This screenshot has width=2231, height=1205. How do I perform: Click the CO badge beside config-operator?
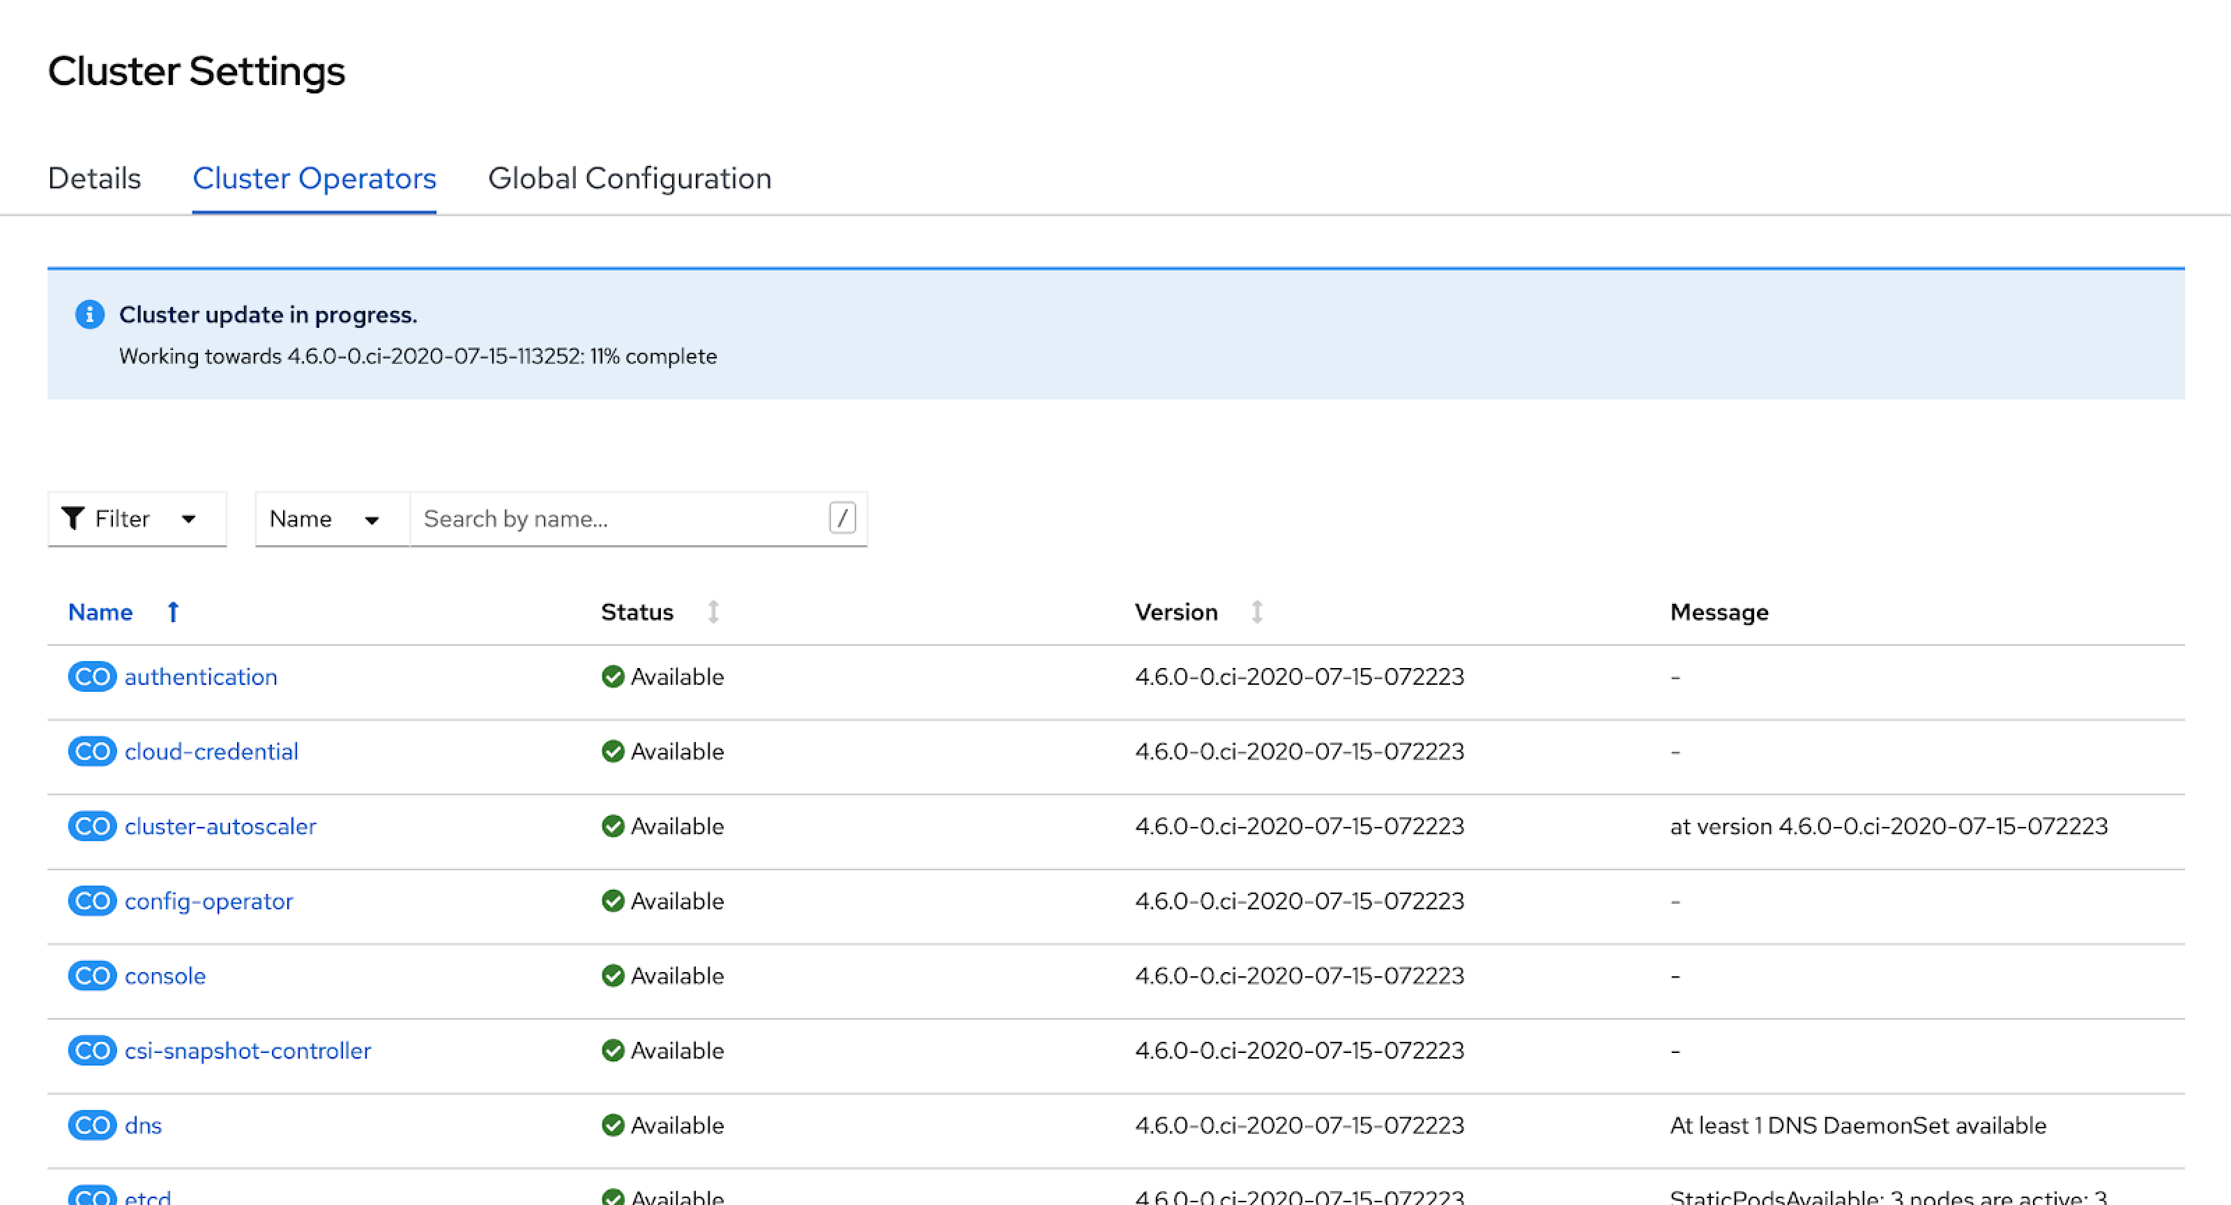coord(93,901)
